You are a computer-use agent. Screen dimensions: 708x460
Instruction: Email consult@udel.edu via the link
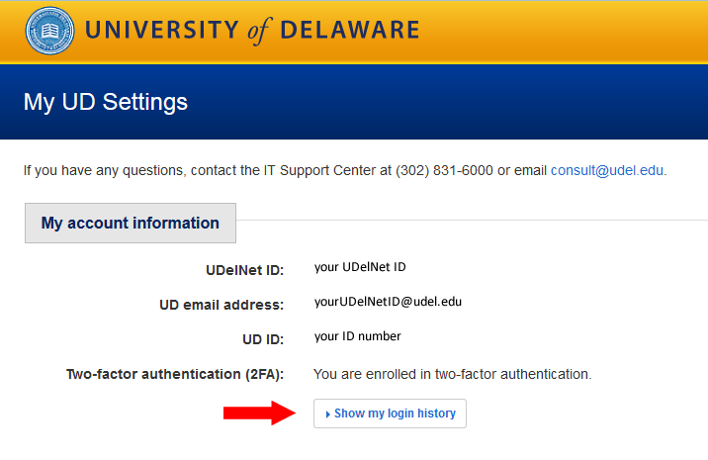click(607, 170)
